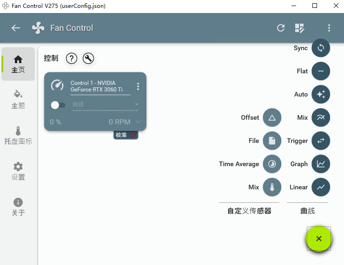Open the 设置 settings tab
Viewport: 344px width, 265px height.
pyautogui.click(x=18, y=171)
